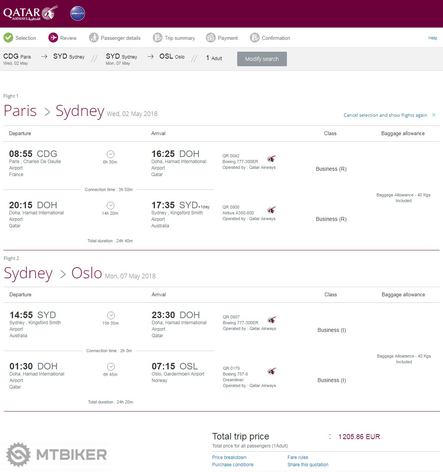Click the Confirmation step icon
Screen dimensions: 443x472
[255, 38]
